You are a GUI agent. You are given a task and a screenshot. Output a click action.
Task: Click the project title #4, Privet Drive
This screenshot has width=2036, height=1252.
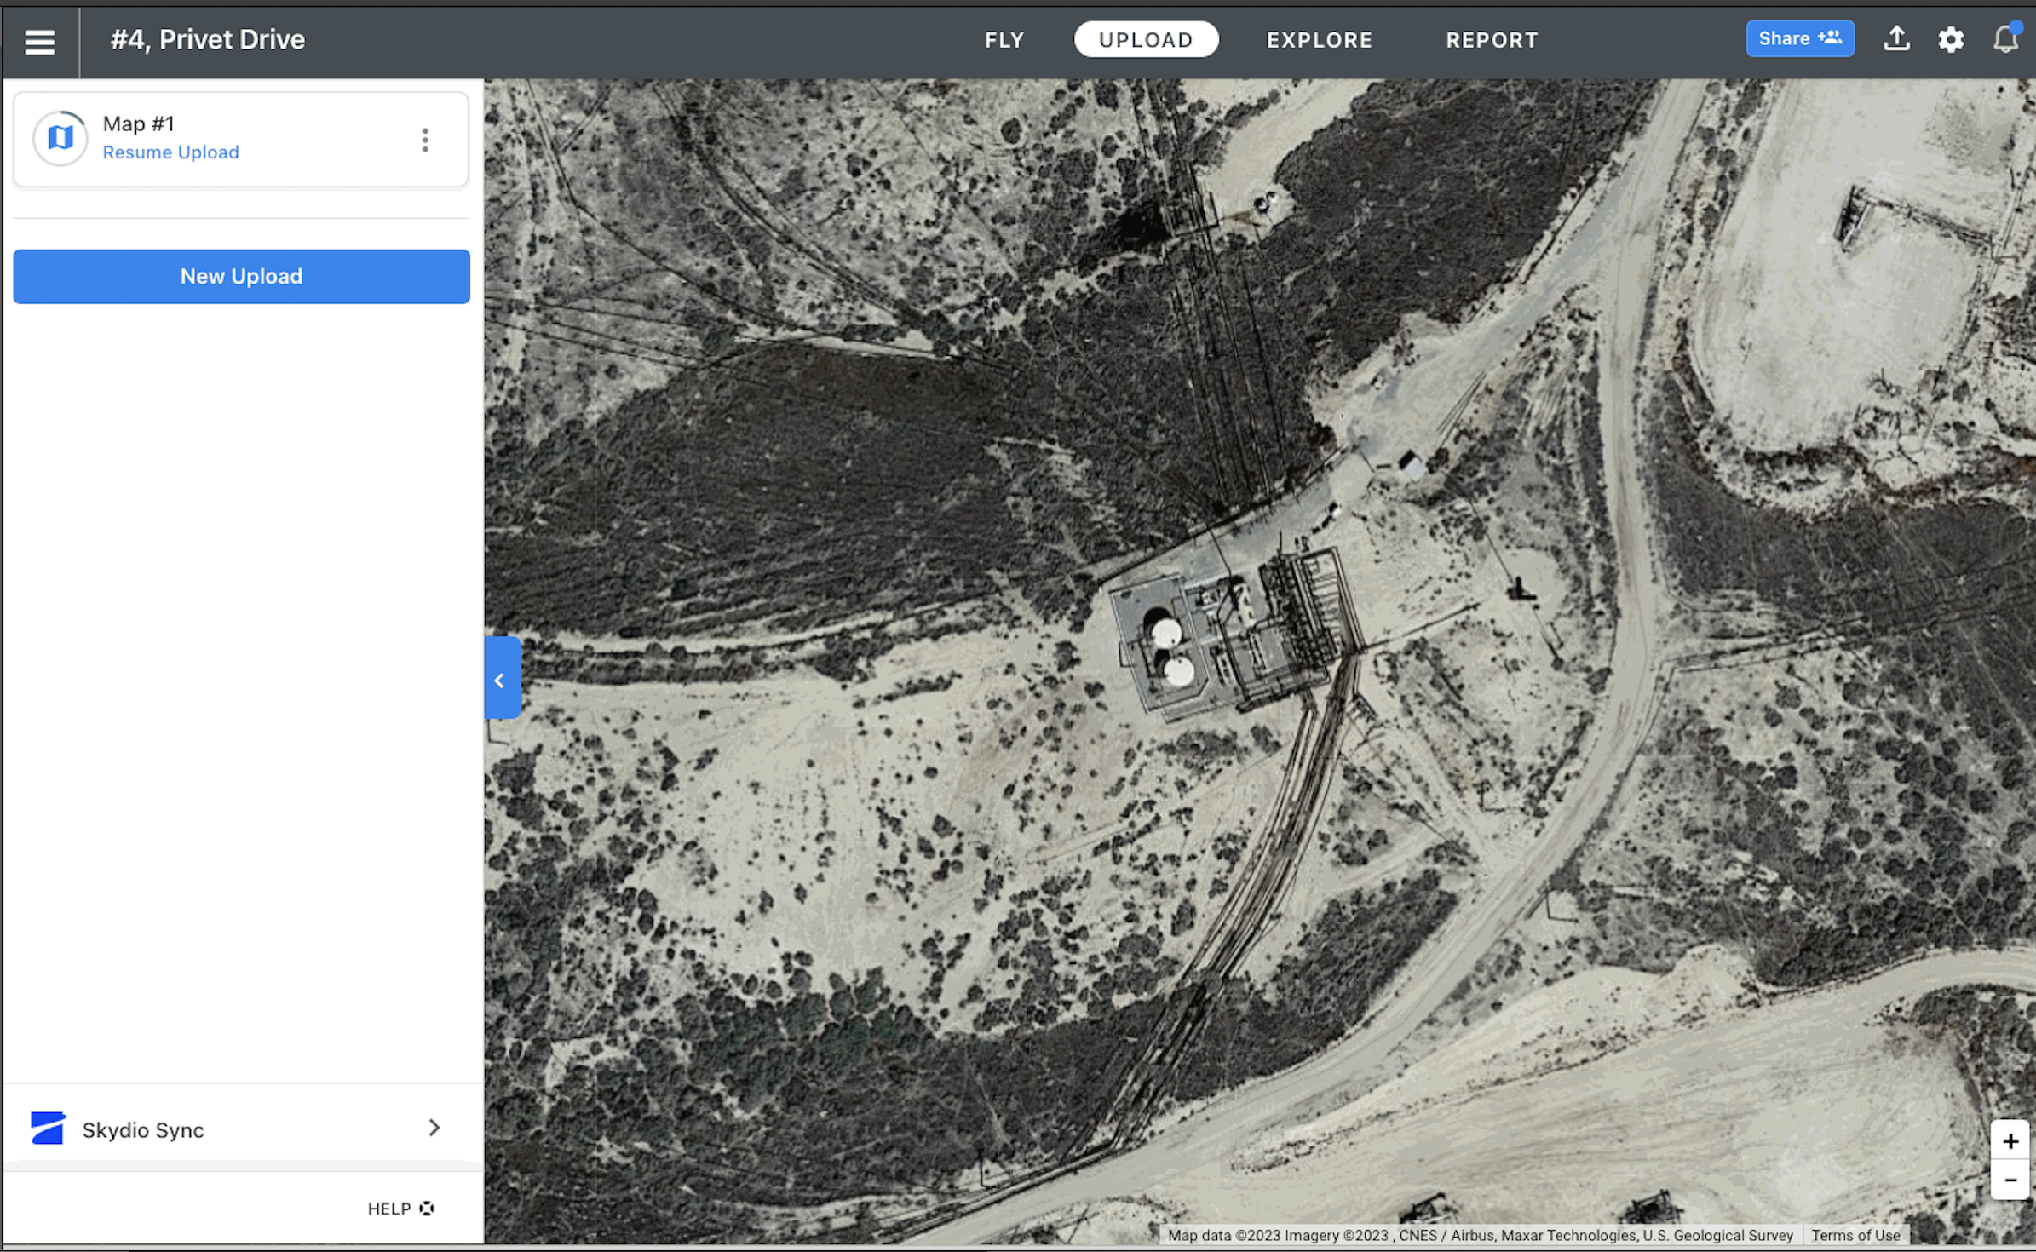208,39
